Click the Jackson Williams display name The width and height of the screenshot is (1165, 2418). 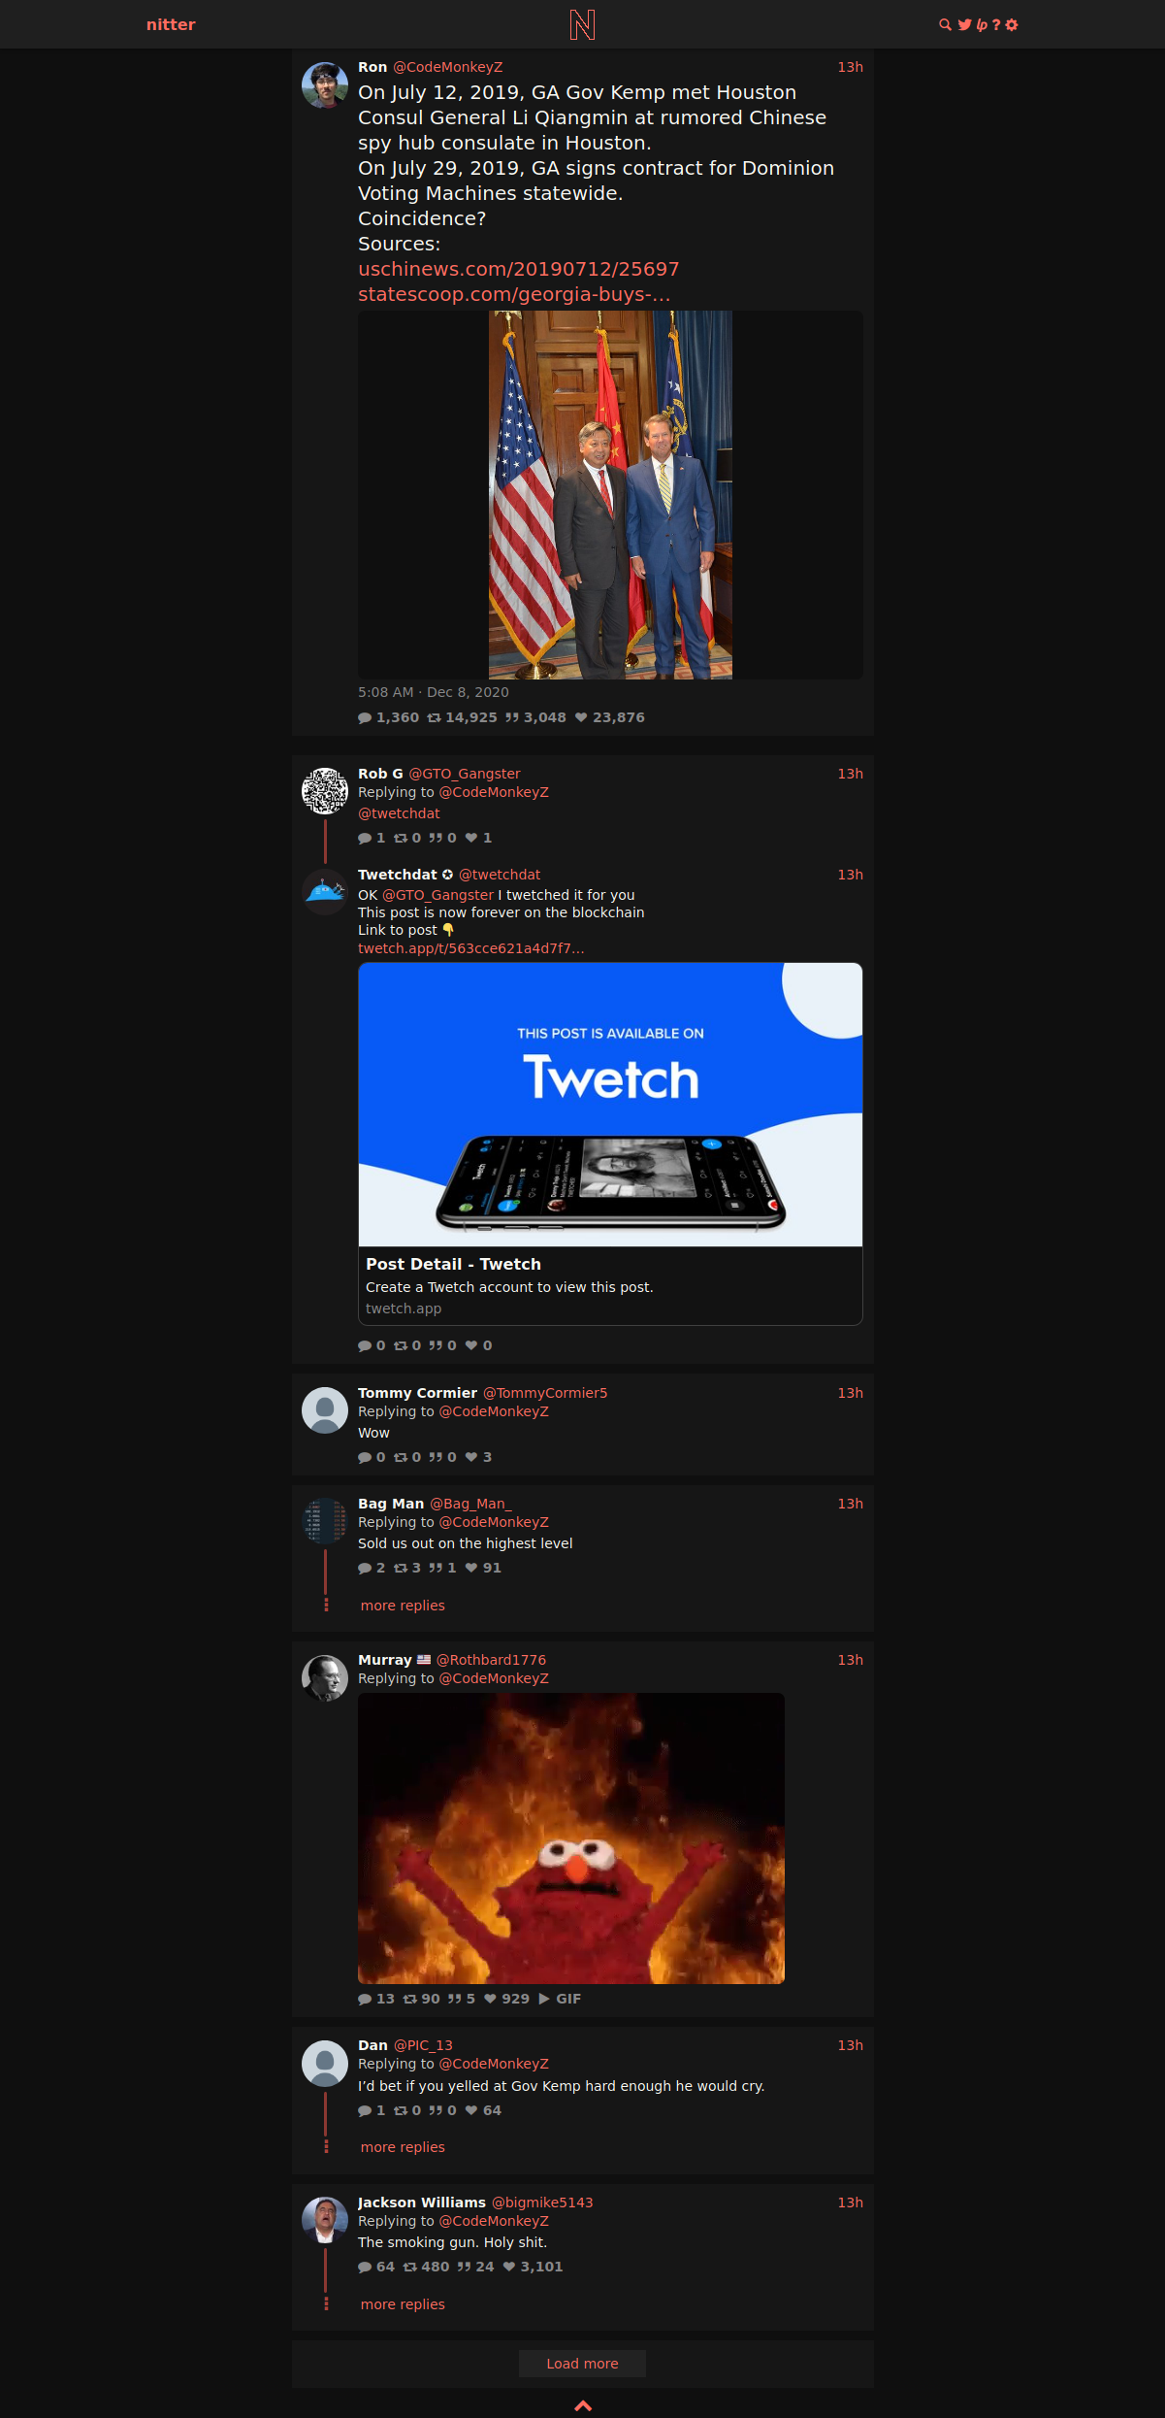[422, 2203]
